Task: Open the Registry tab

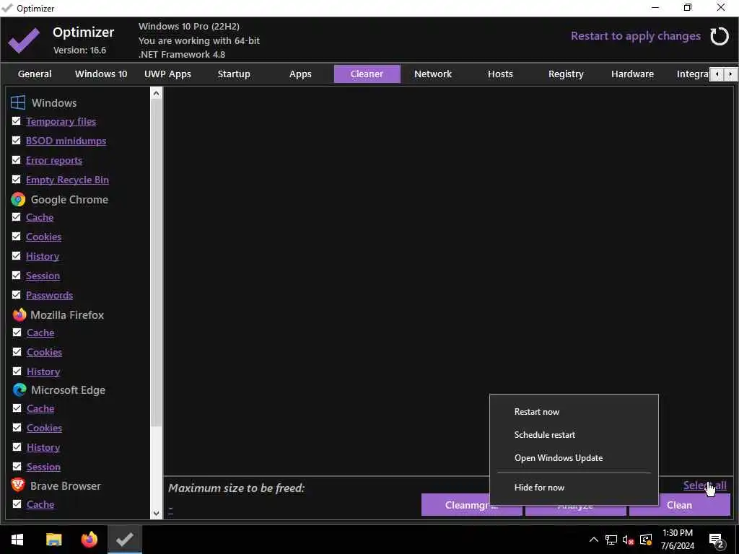Action: pos(566,74)
